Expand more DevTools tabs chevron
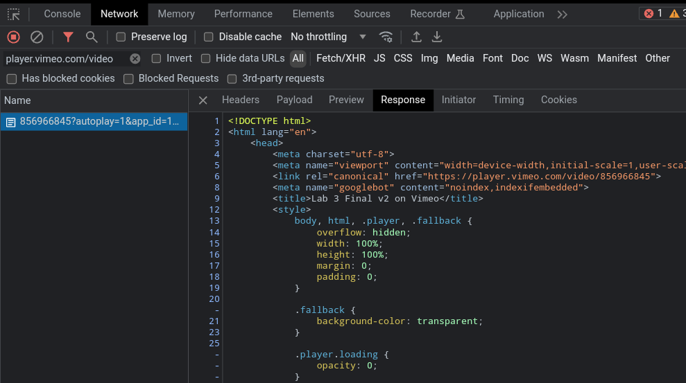This screenshot has width=686, height=383. (x=562, y=14)
